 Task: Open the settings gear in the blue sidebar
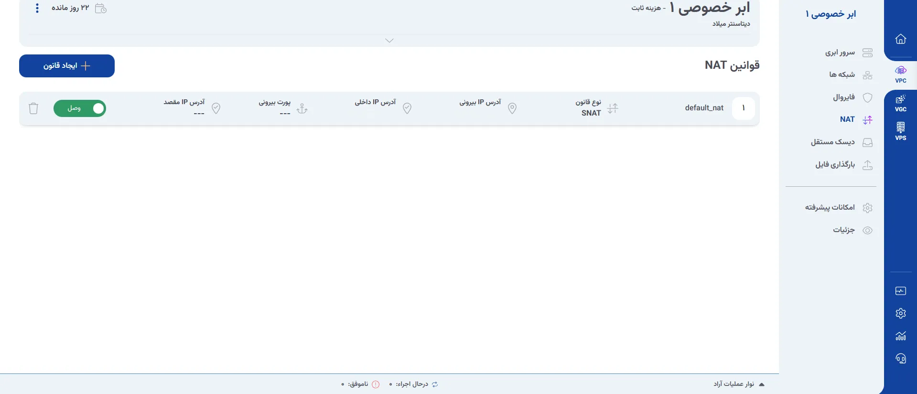pyautogui.click(x=900, y=313)
